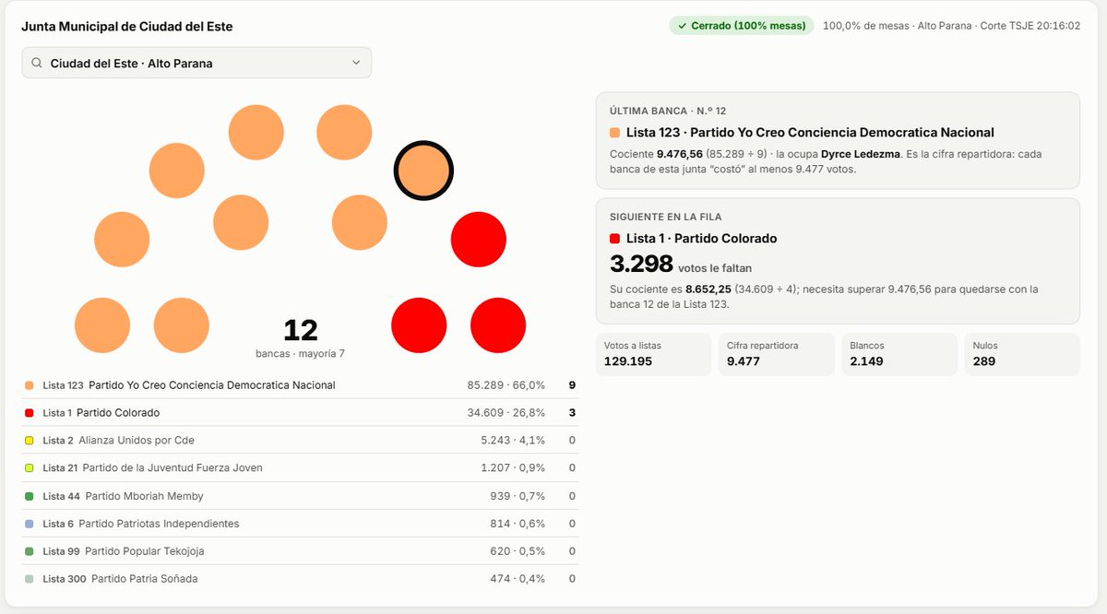Click the Lista 2 yellow legend swatch
The height and width of the screenshot is (614, 1107).
(30, 441)
